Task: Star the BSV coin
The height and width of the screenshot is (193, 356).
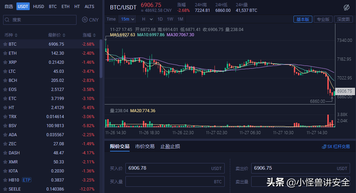Action: tap(5, 126)
